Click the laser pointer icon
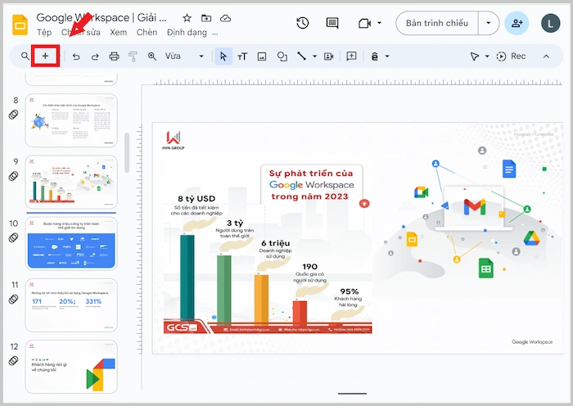This screenshot has height=406, width=573. coord(474,56)
